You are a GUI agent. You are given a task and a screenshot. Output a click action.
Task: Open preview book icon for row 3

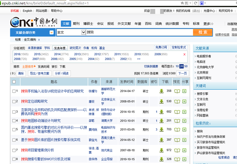coord(177,112)
